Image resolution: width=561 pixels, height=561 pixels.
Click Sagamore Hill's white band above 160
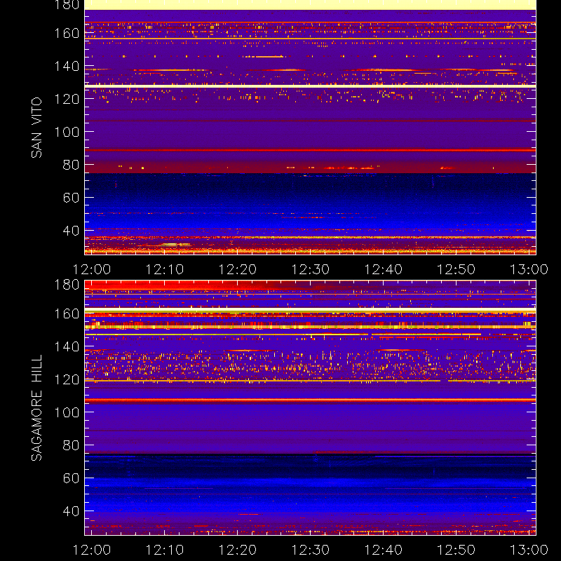point(310,310)
